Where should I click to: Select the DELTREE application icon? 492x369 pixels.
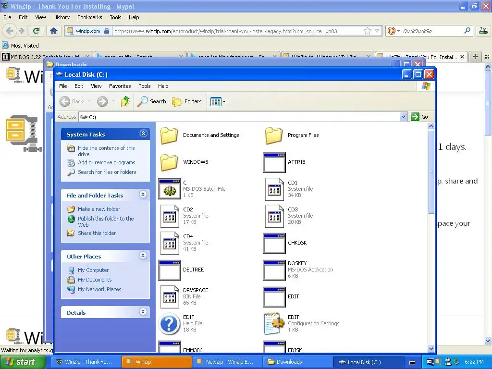point(170,270)
